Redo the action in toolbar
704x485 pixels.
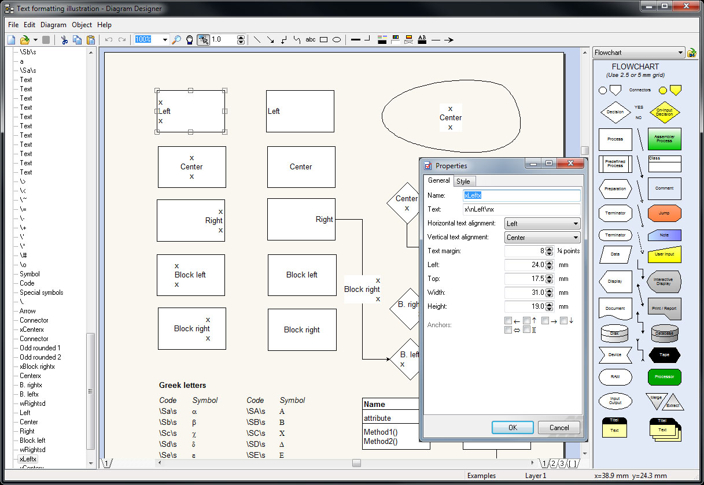121,40
